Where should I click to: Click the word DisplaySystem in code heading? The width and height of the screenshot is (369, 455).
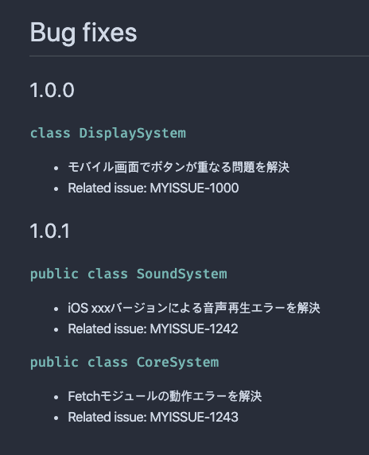133,133
